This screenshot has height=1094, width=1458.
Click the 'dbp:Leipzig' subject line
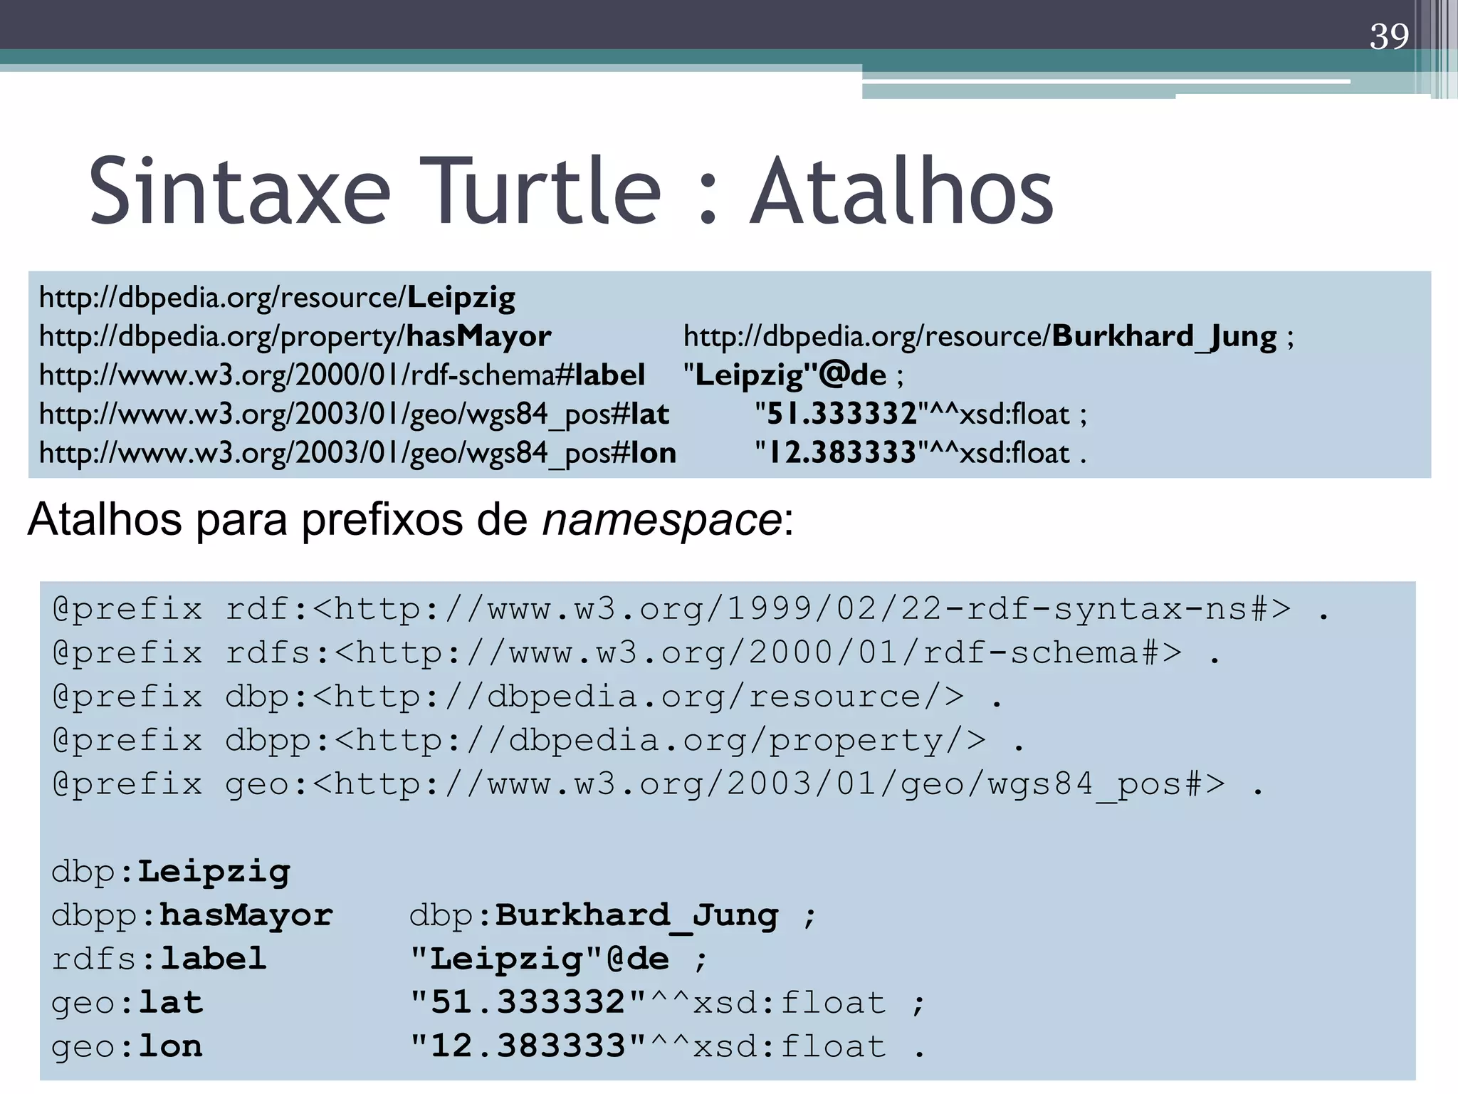click(x=171, y=872)
